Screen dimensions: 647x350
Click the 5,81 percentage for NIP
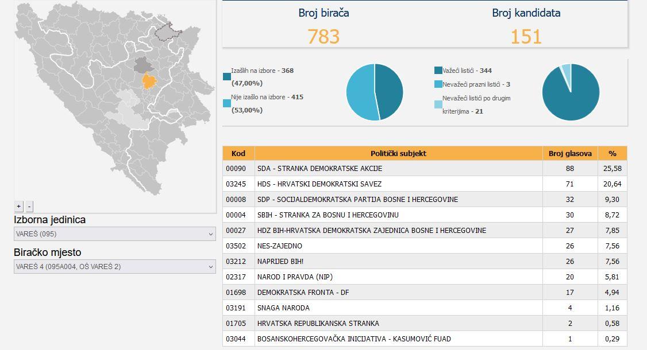[613, 277]
